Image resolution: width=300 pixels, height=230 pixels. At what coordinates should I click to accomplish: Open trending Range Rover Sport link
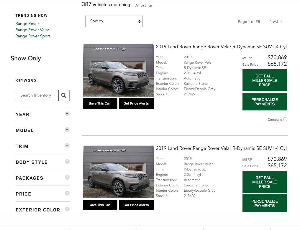tap(33, 36)
